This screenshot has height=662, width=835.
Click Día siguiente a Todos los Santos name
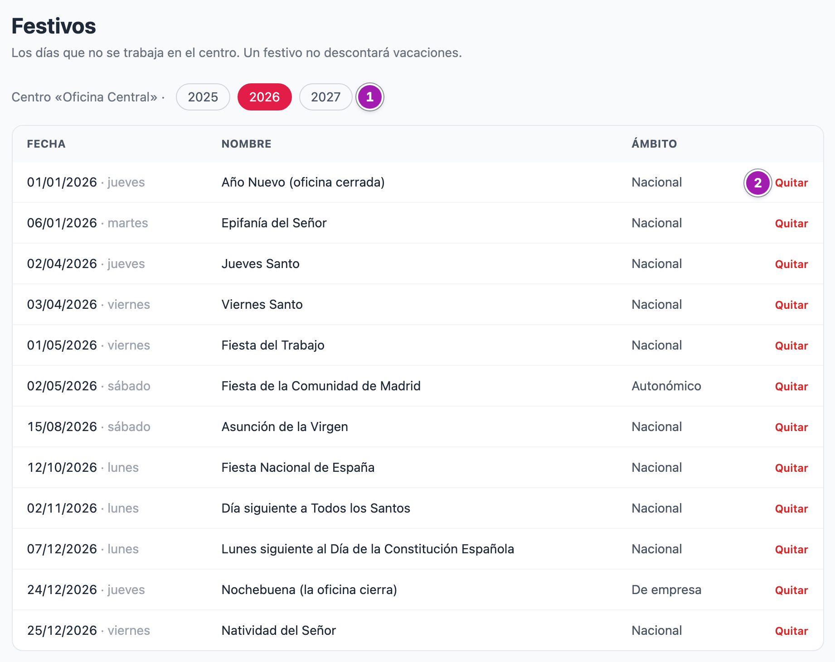click(x=316, y=508)
